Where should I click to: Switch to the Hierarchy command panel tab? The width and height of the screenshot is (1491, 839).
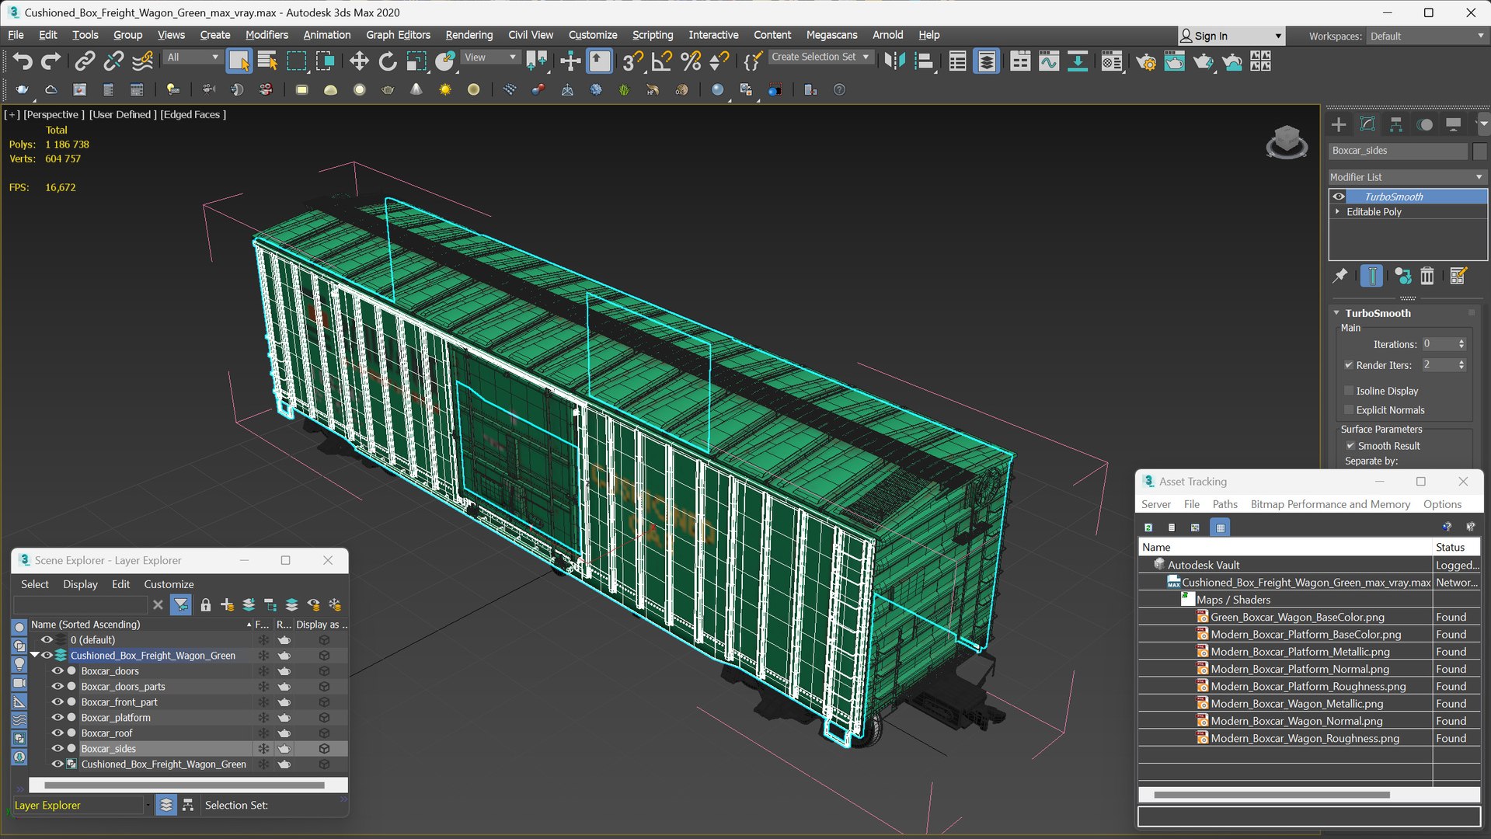point(1396,124)
